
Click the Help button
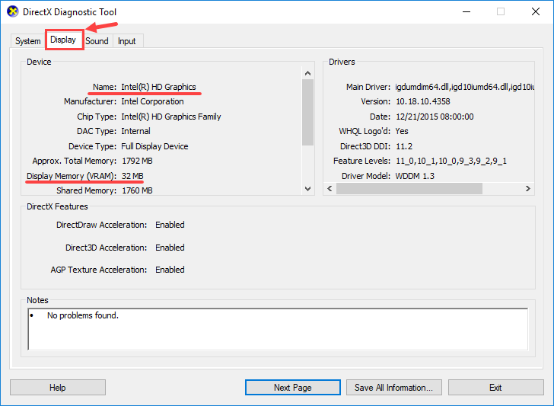58,387
